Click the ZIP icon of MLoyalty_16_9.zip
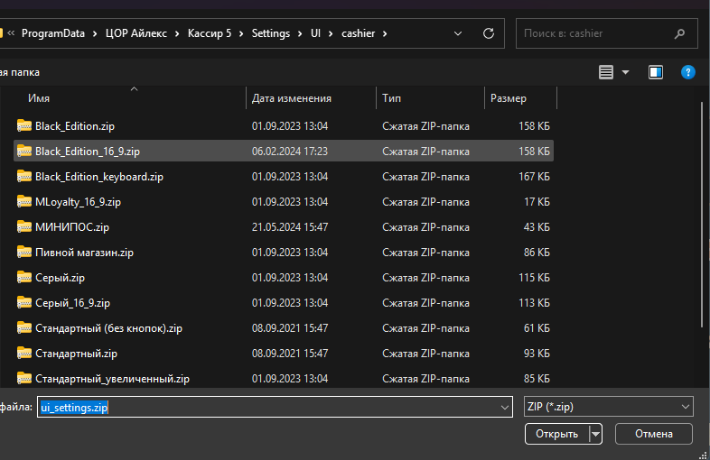710x460 pixels. 23,202
